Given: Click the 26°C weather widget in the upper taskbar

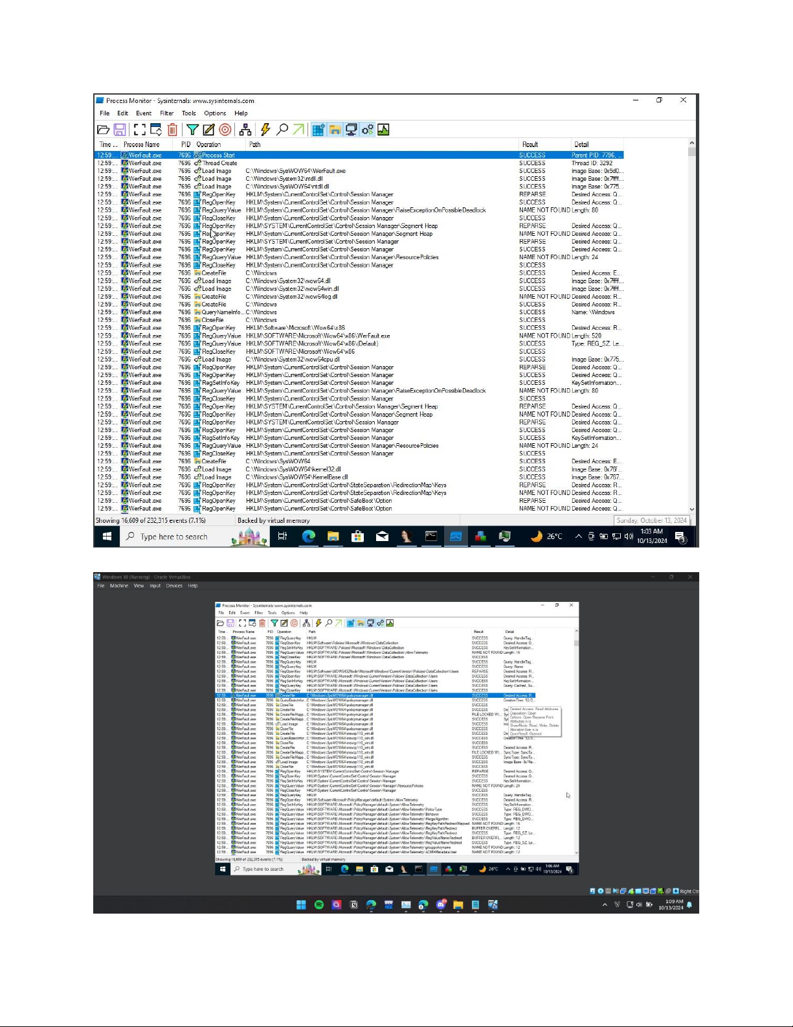Looking at the screenshot, I should [x=546, y=537].
